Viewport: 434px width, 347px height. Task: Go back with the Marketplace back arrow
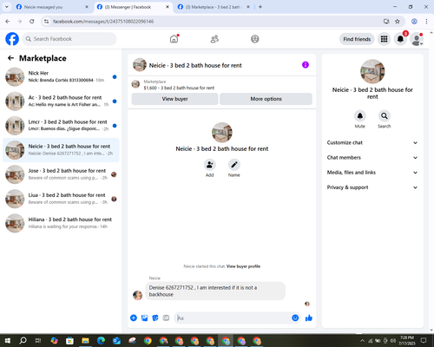[x=10, y=58]
